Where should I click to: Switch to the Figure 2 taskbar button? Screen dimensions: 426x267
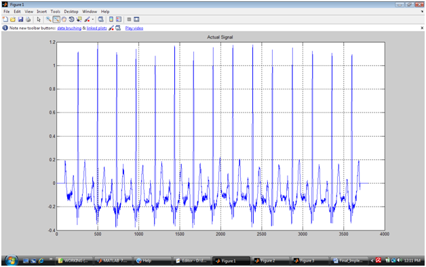[270, 261]
